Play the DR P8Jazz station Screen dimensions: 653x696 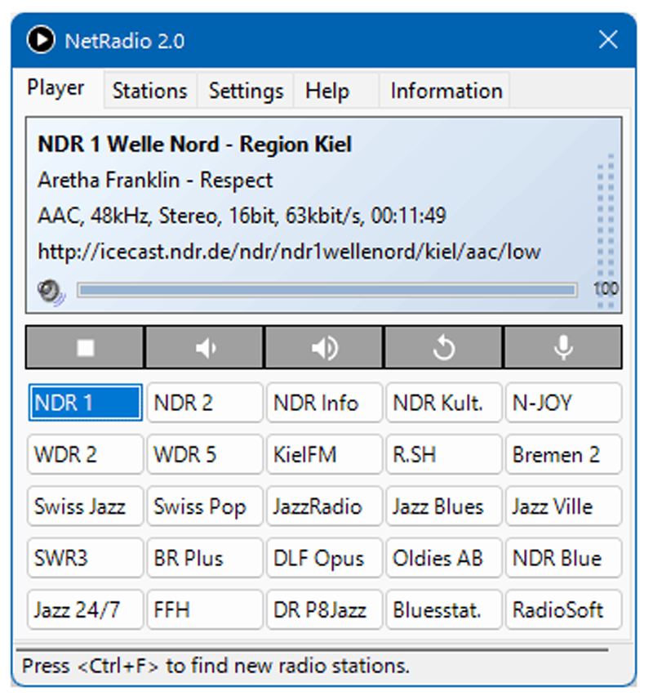324,609
